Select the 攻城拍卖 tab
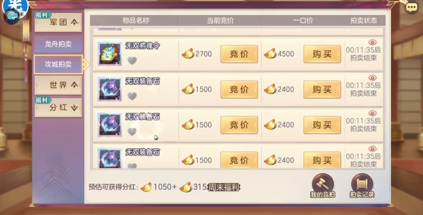This screenshot has width=423, height=215. [58, 64]
